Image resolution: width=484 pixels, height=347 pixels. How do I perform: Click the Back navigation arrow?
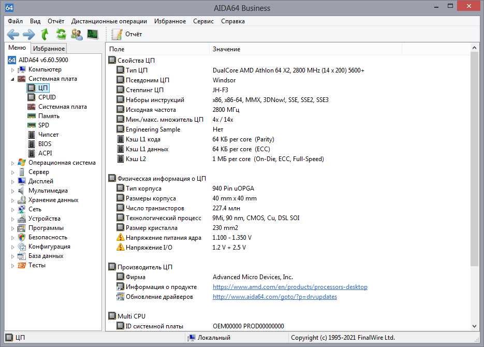[13, 34]
